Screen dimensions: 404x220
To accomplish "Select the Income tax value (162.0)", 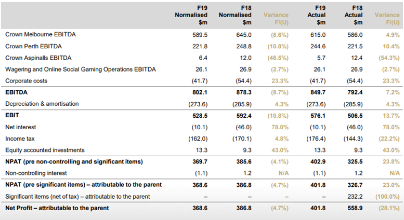I will (198, 139).
